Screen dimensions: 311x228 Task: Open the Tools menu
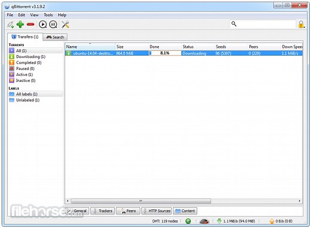click(48, 15)
